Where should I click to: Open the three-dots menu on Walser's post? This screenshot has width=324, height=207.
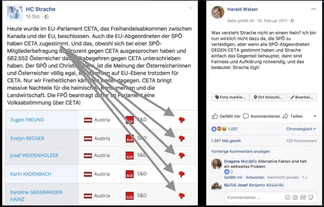click(314, 9)
